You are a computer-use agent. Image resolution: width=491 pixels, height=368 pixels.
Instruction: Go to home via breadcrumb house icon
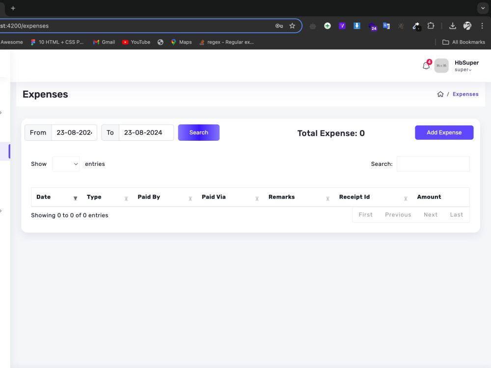(x=440, y=94)
